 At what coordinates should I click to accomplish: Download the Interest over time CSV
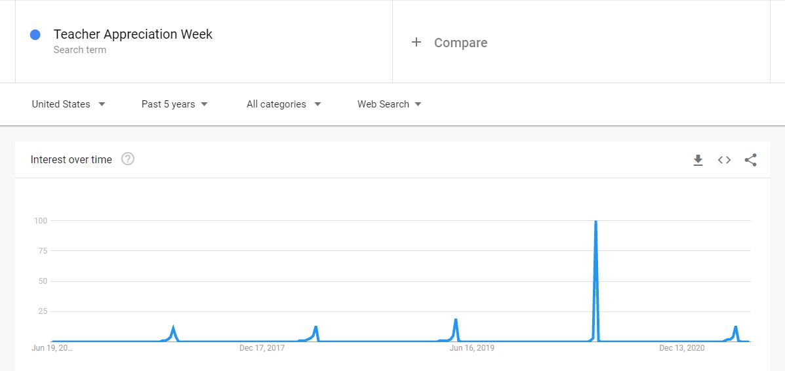[698, 160]
